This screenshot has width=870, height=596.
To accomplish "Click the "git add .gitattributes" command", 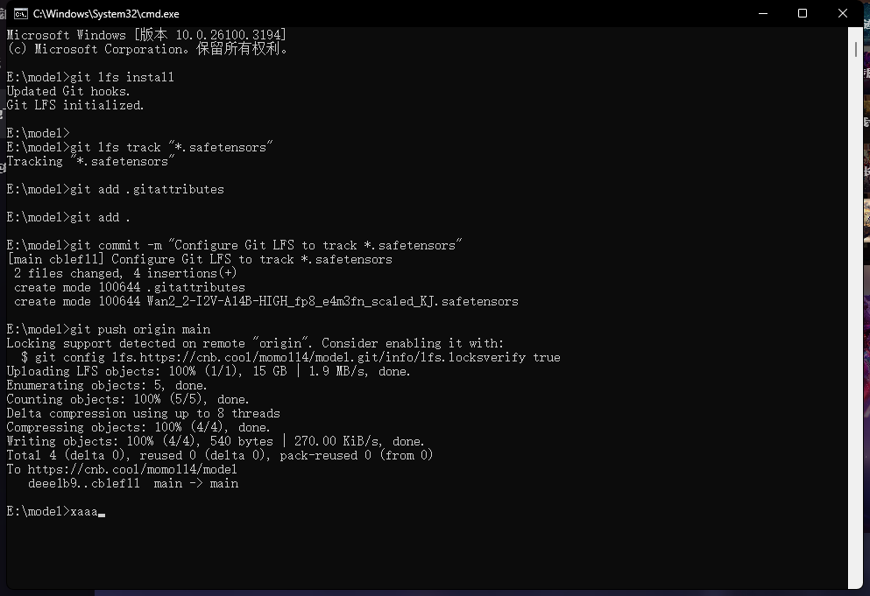I will (x=146, y=189).
